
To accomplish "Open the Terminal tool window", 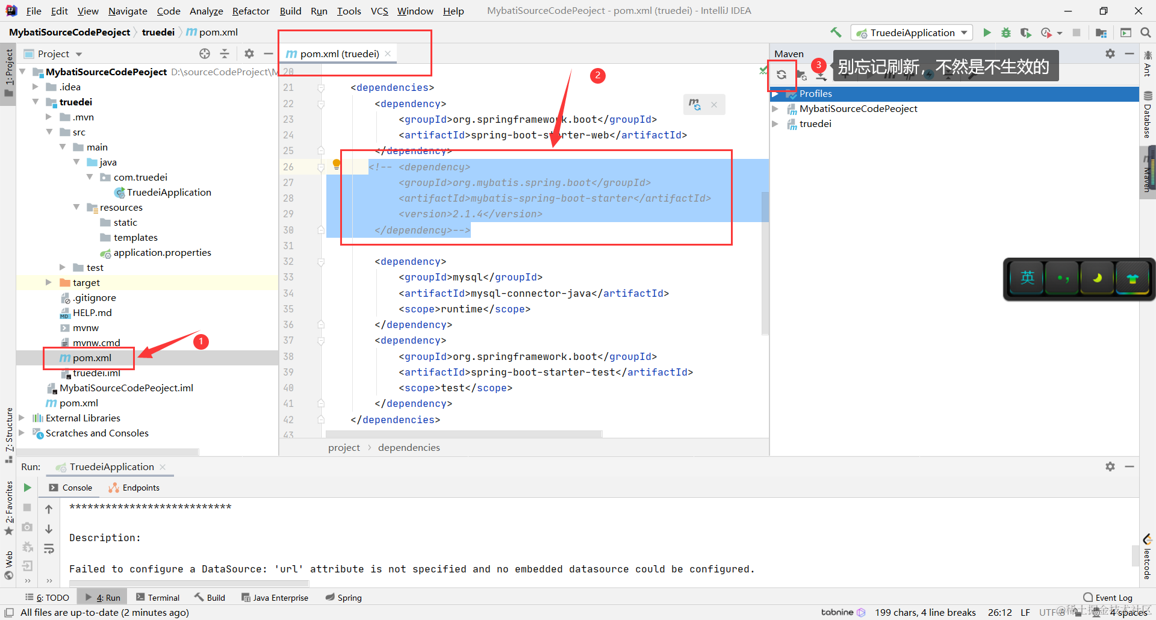I will coord(158,598).
